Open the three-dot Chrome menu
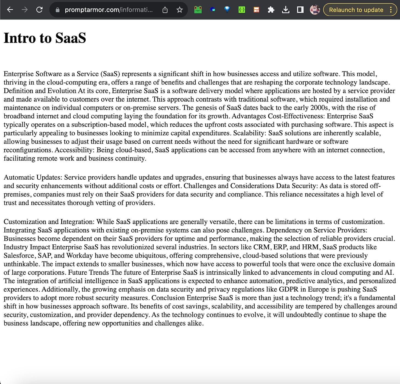The width and height of the screenshot is (400, 384). tap(391, 10)
